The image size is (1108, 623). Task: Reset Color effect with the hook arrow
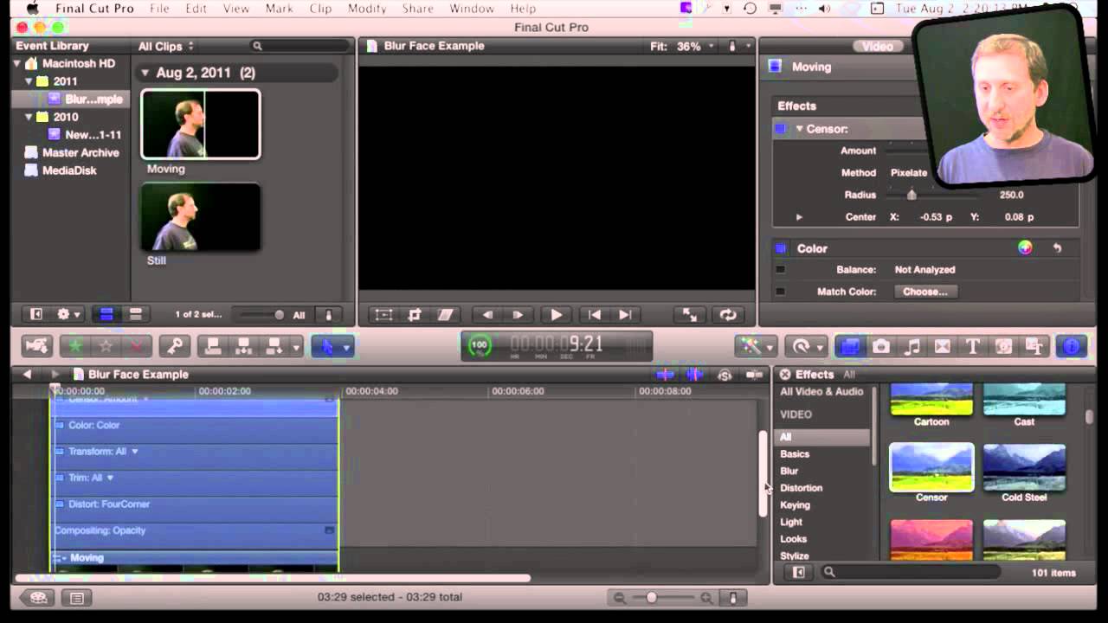[1057, 248]
